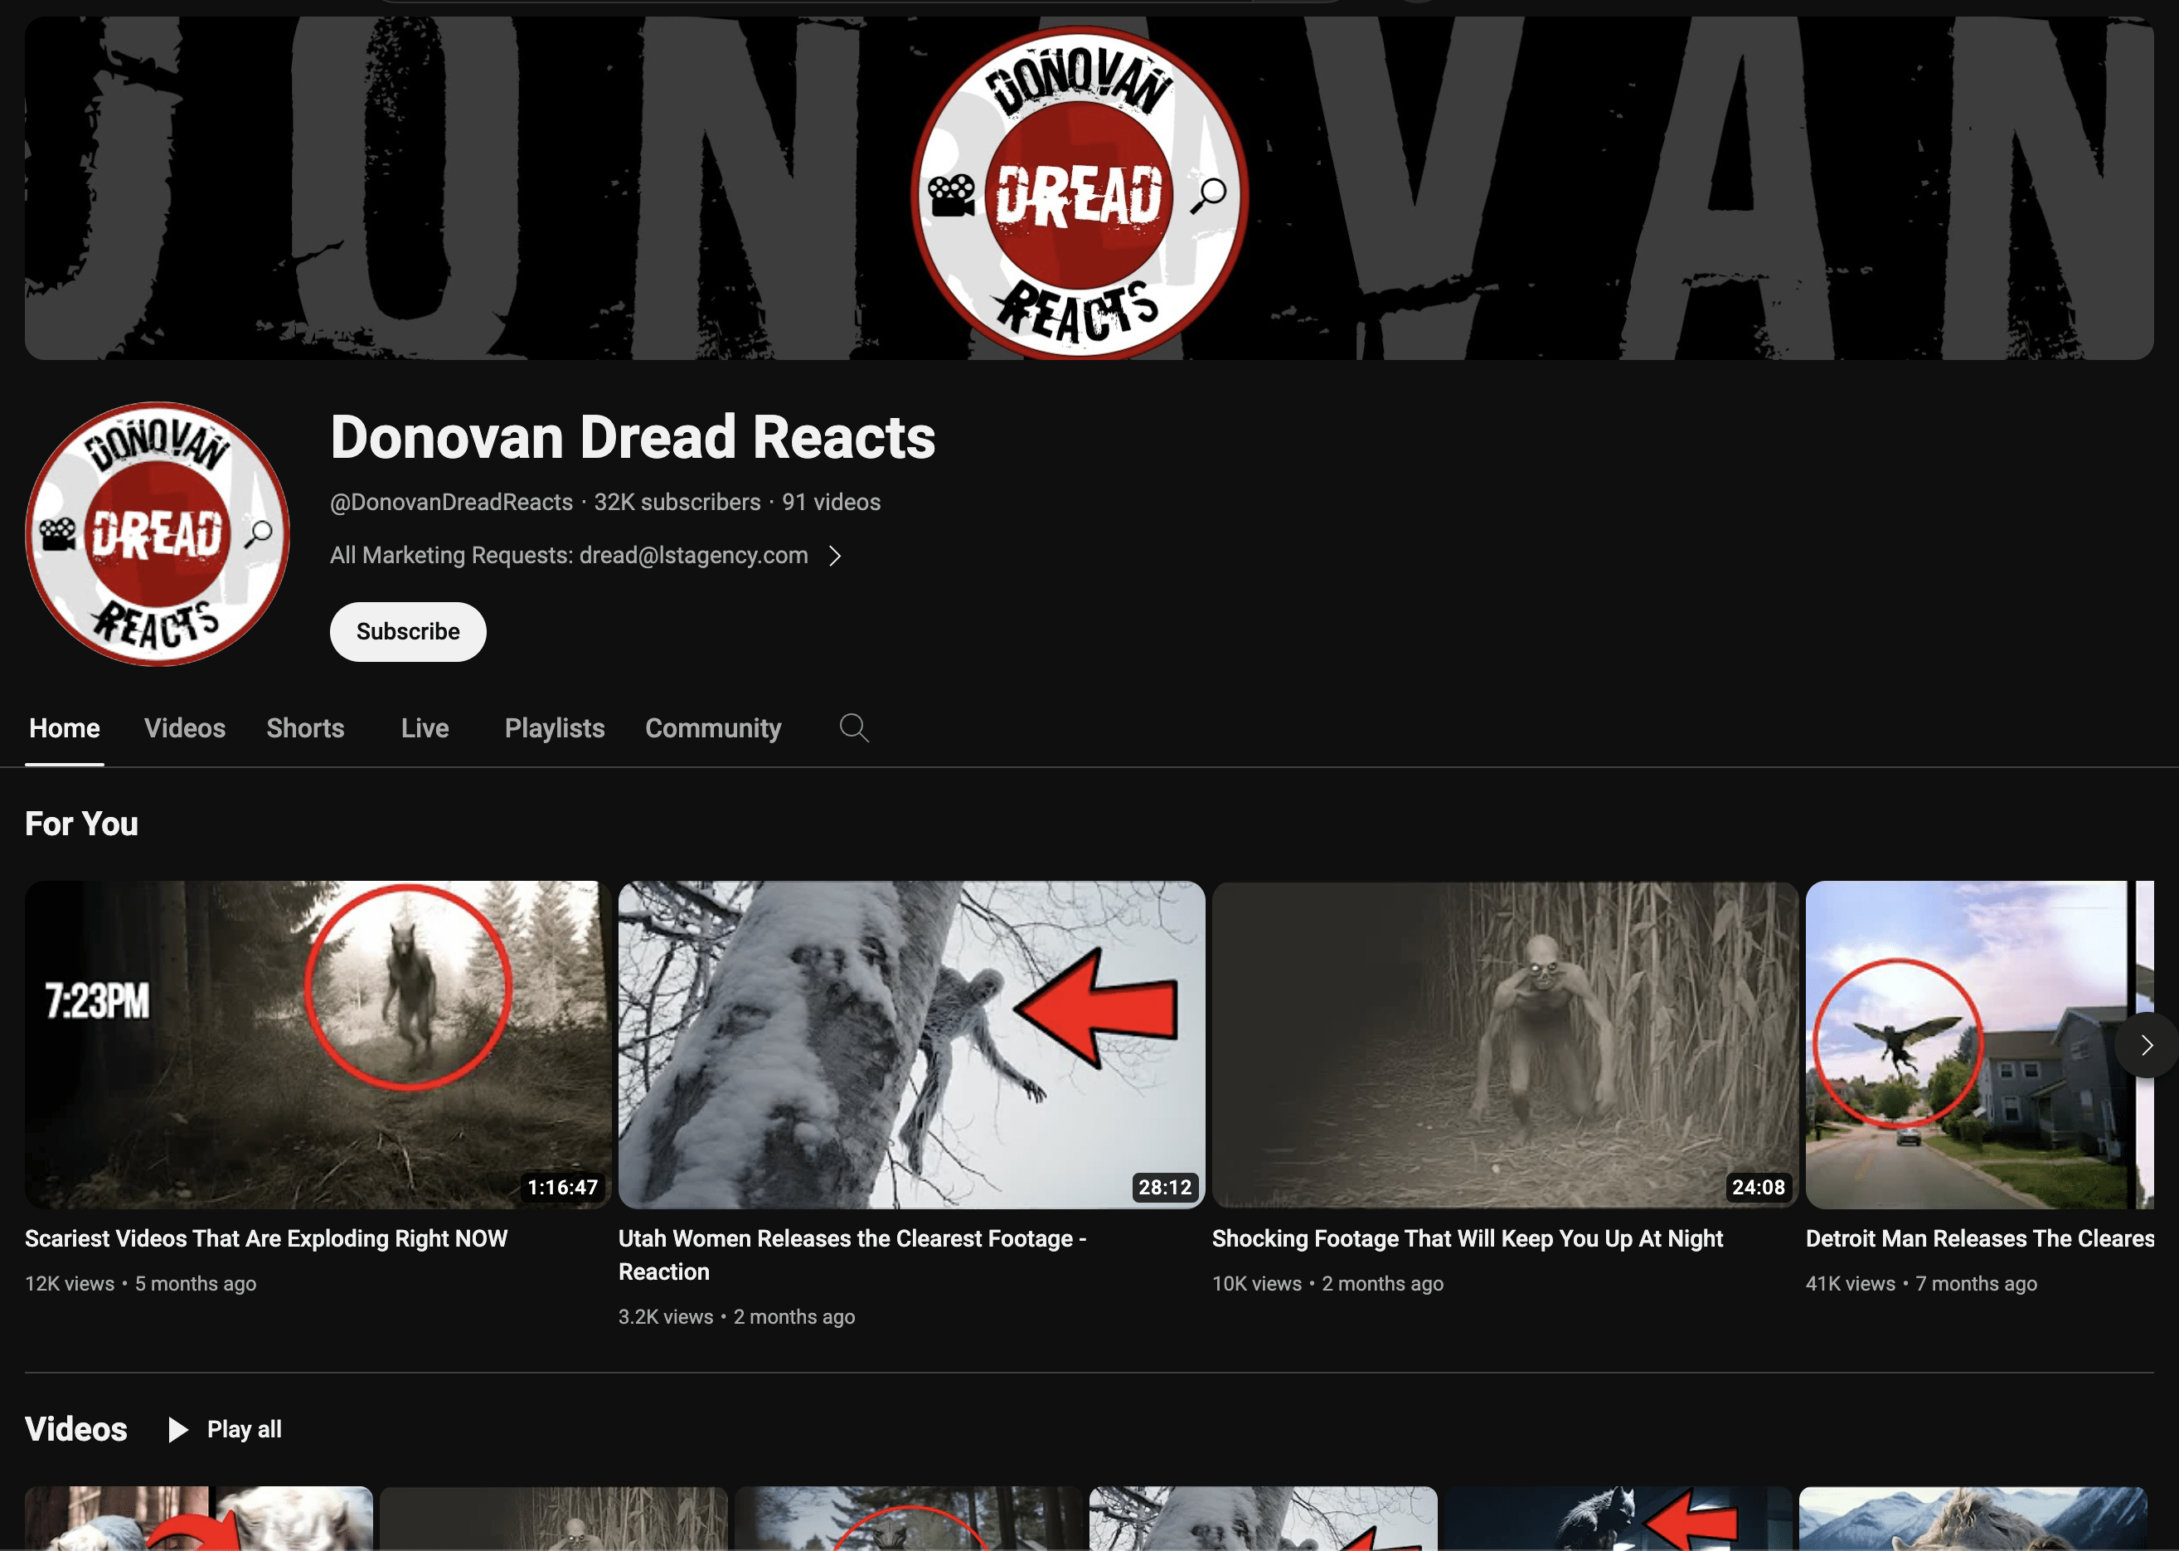The height and width of the screenshot is (1551, 2179).
Task: Switch to the Shorts tab
Action: (306, 727)
